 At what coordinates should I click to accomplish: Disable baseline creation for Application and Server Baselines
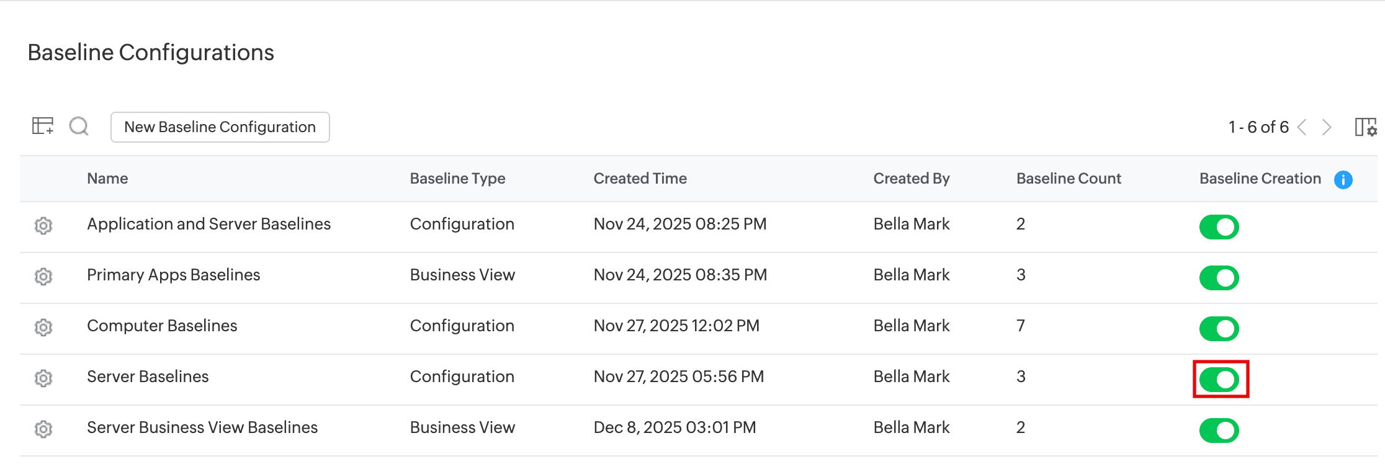pos(1219,227)
